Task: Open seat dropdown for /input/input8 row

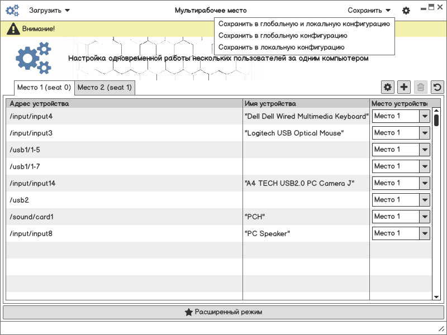Action: [401, 233]
